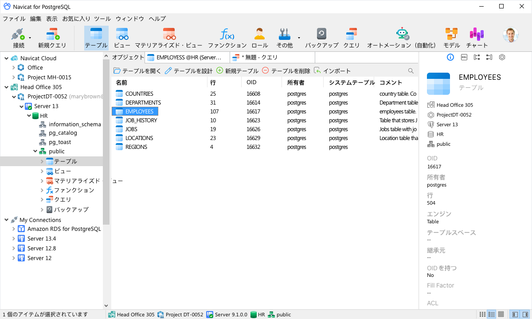
Task: Expand the Amazon RDS for PostgreSQL connection
Action: click(x=13, y=229)
